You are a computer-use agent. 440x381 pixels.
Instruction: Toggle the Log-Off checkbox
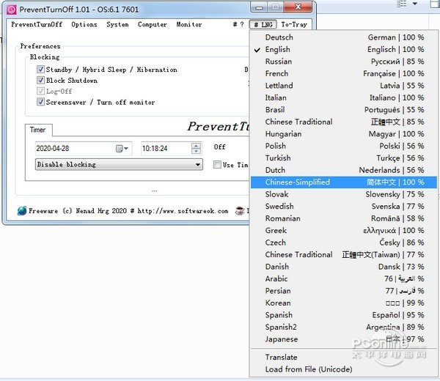[40, 91]
